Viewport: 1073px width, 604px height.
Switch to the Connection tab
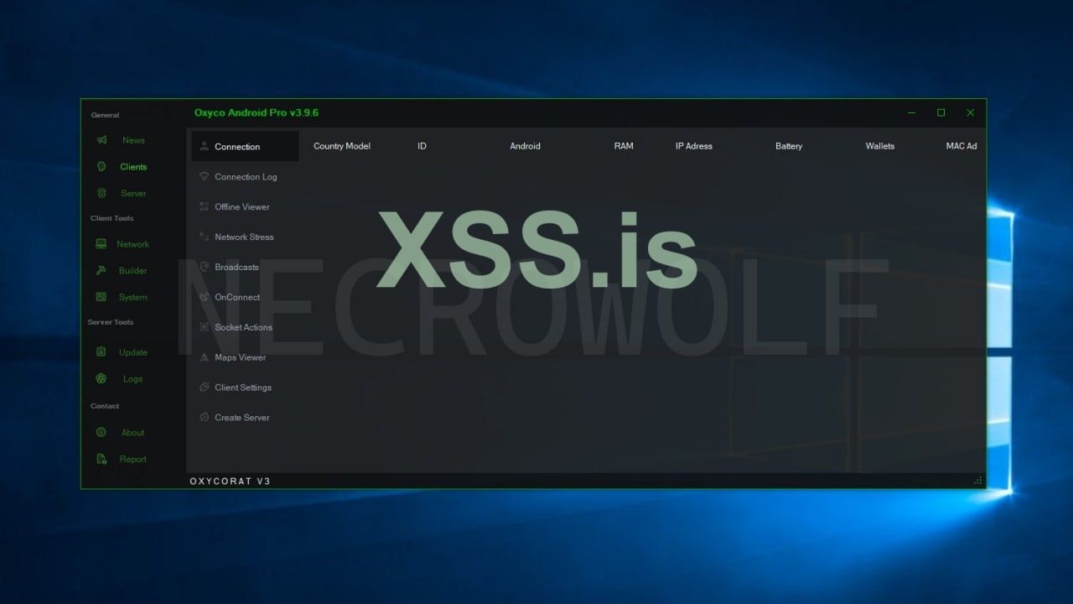(245, 146)
